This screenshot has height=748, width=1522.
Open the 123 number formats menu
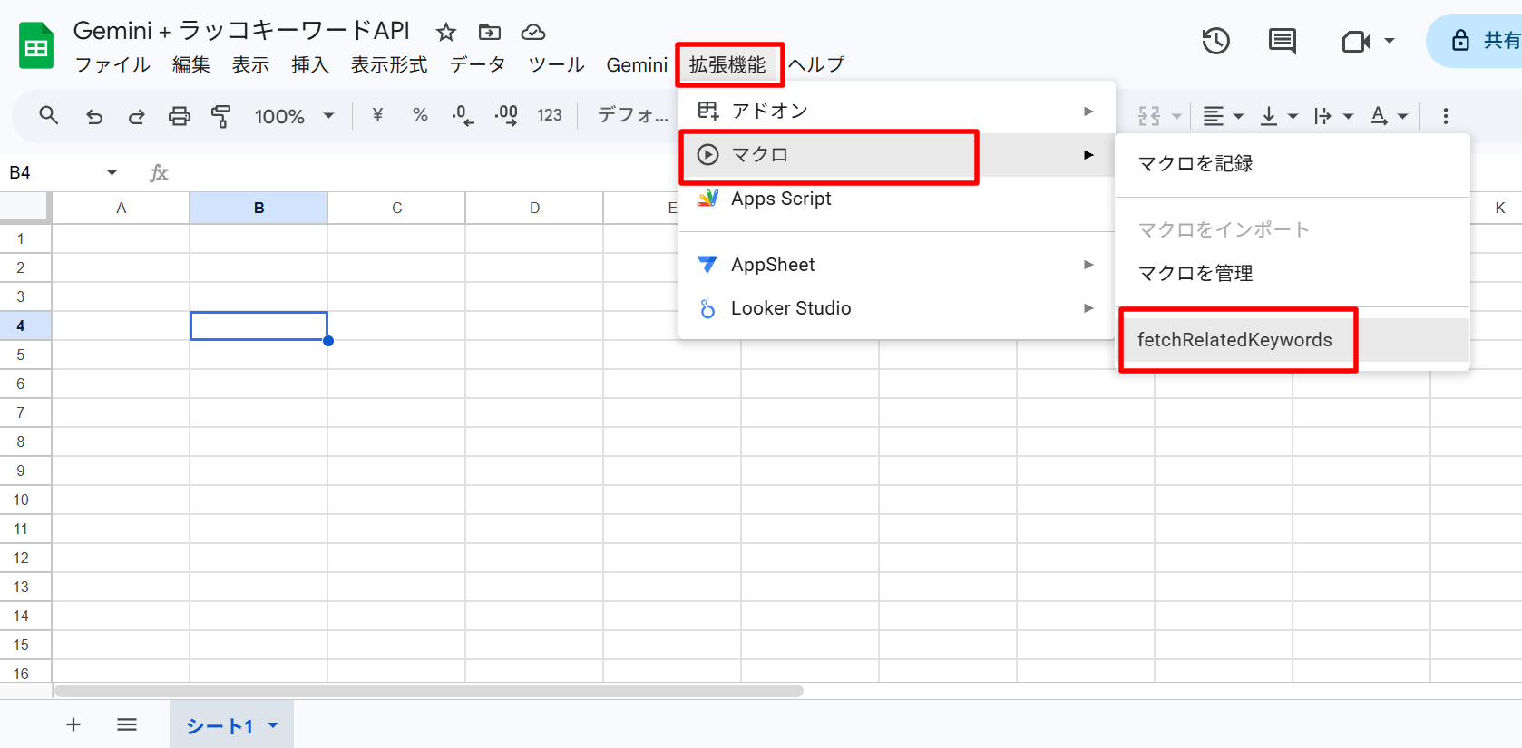point(550,115)
